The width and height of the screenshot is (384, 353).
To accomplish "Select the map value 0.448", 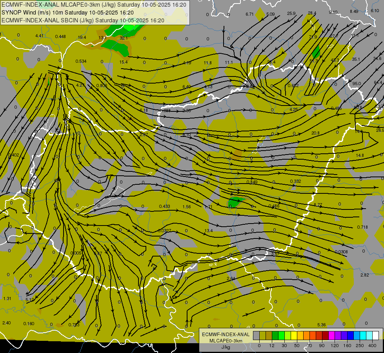I will point(60,36).
